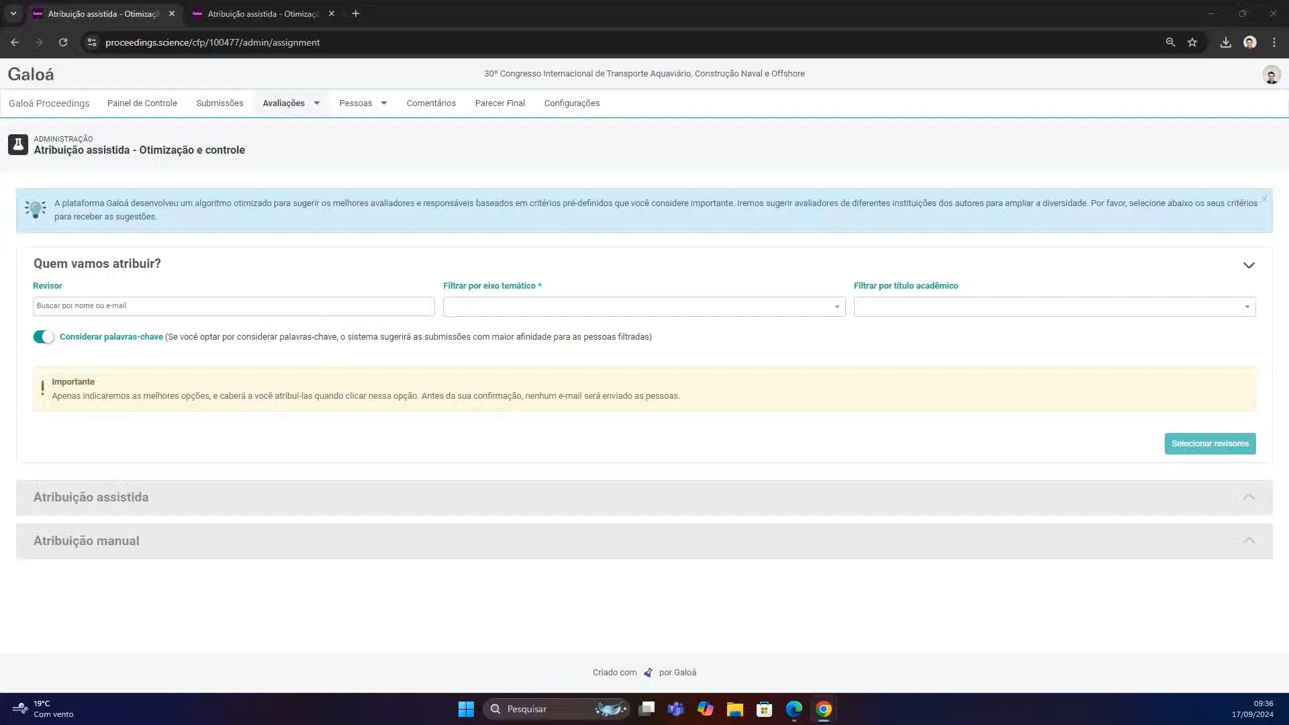Close the blue info banner
This screenshot has width=1289, height=725.
(x=1264, y=199)
